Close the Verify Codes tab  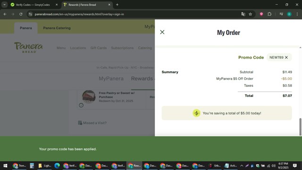click(x=57, y=5)
